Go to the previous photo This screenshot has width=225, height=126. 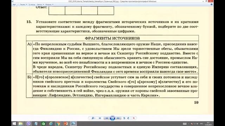[107, 118]
